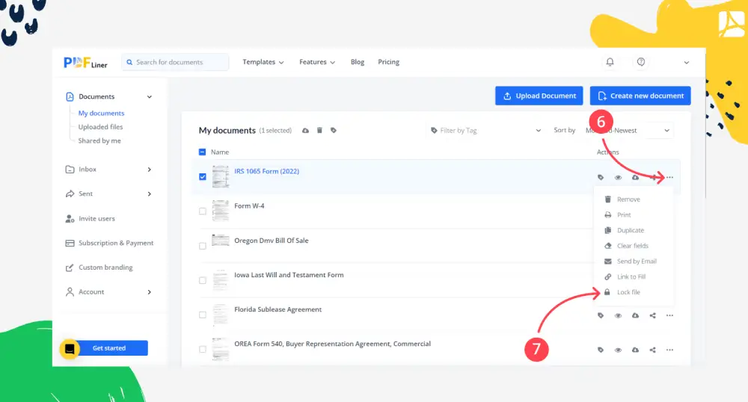Open the chat widget icon
Viewport: 748px width, 402px height.
coord(70,349)
